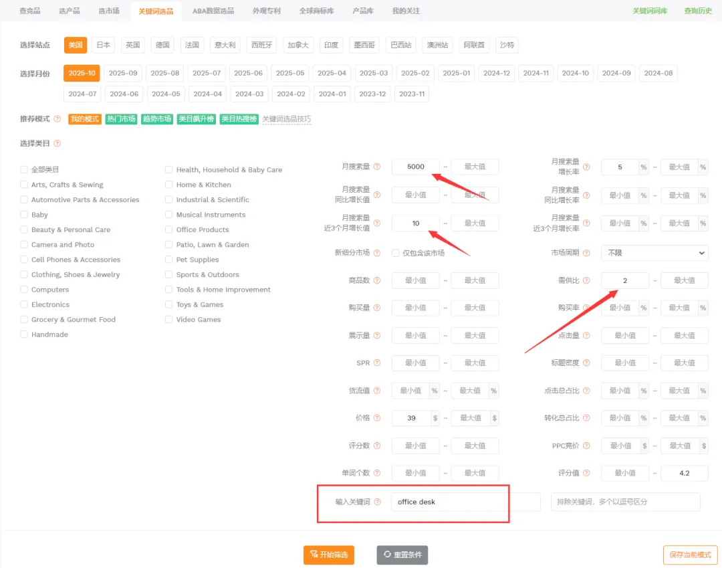The width and height of the screenshot is (722, 568).
Task: Show help for 市场周期 dropdown
Action: click(587, 253)
